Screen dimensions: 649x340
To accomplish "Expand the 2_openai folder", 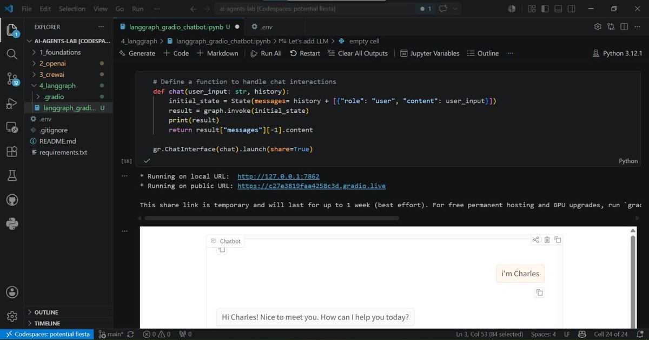I will (53, 63).
